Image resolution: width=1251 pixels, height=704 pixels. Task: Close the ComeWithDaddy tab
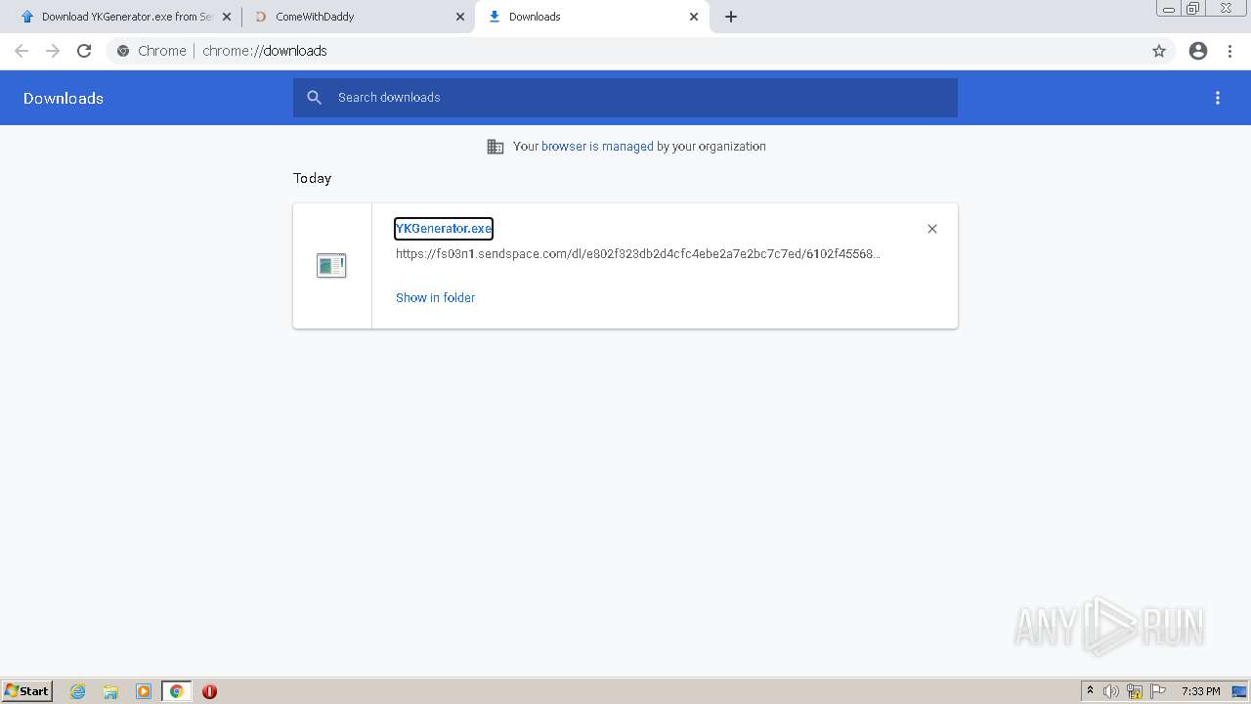coord(460,17)
